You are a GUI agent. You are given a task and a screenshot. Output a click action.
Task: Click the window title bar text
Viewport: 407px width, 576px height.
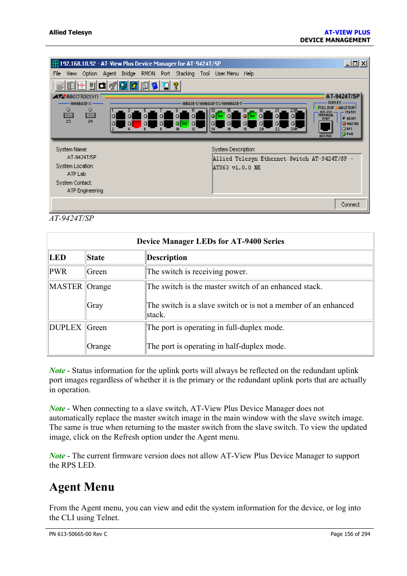(x=140, y=64)
